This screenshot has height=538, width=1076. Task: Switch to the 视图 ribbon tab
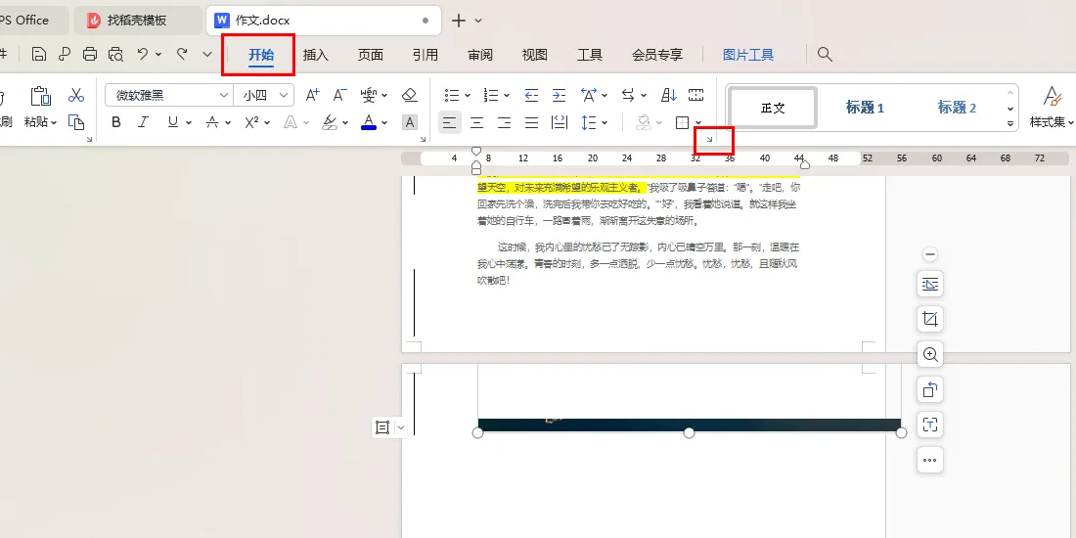(x=534, y=55)
